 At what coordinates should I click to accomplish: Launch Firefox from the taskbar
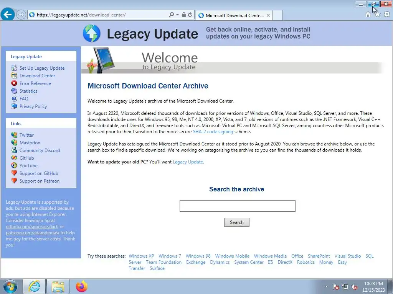pos(82,286)
